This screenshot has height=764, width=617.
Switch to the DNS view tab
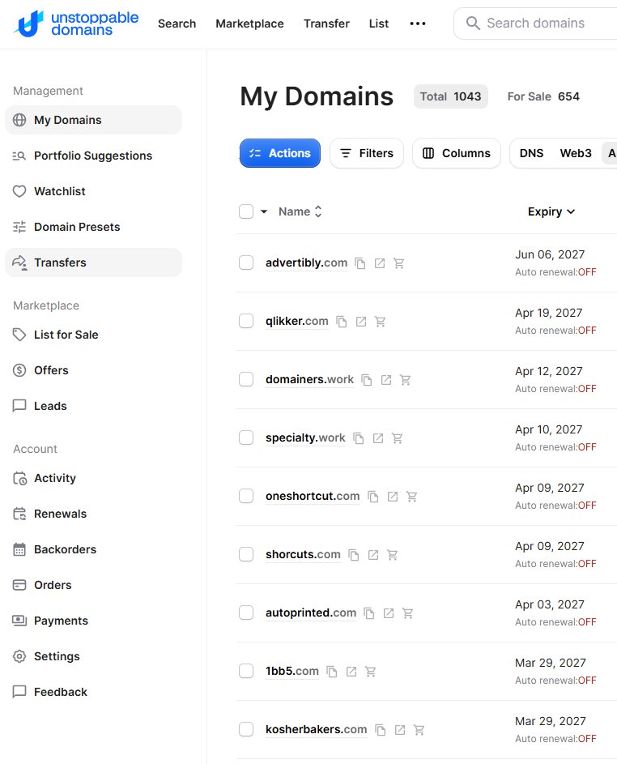pyautogui.click(x=531, y=153)
